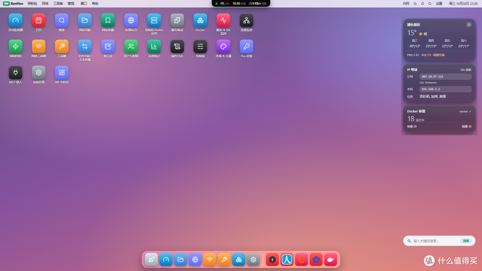
Task: Open the 系统设置 gear desktop icon
Action: pyautogui.click(x=38, y=73)
